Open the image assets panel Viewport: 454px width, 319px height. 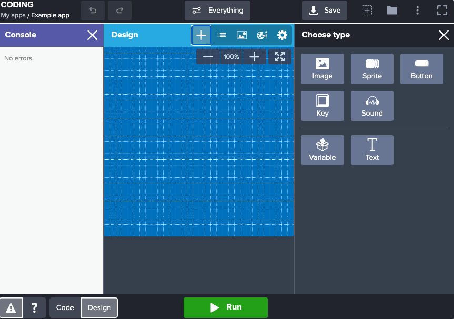tap(241, 35)
